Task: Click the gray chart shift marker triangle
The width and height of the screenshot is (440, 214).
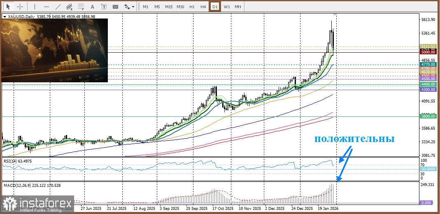Action: click(334, 14)
